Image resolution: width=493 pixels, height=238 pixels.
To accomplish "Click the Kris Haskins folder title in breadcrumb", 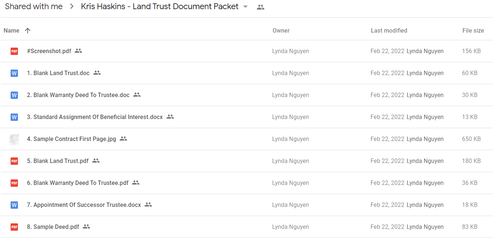I will pyautogui.click(x=160, y=7).
